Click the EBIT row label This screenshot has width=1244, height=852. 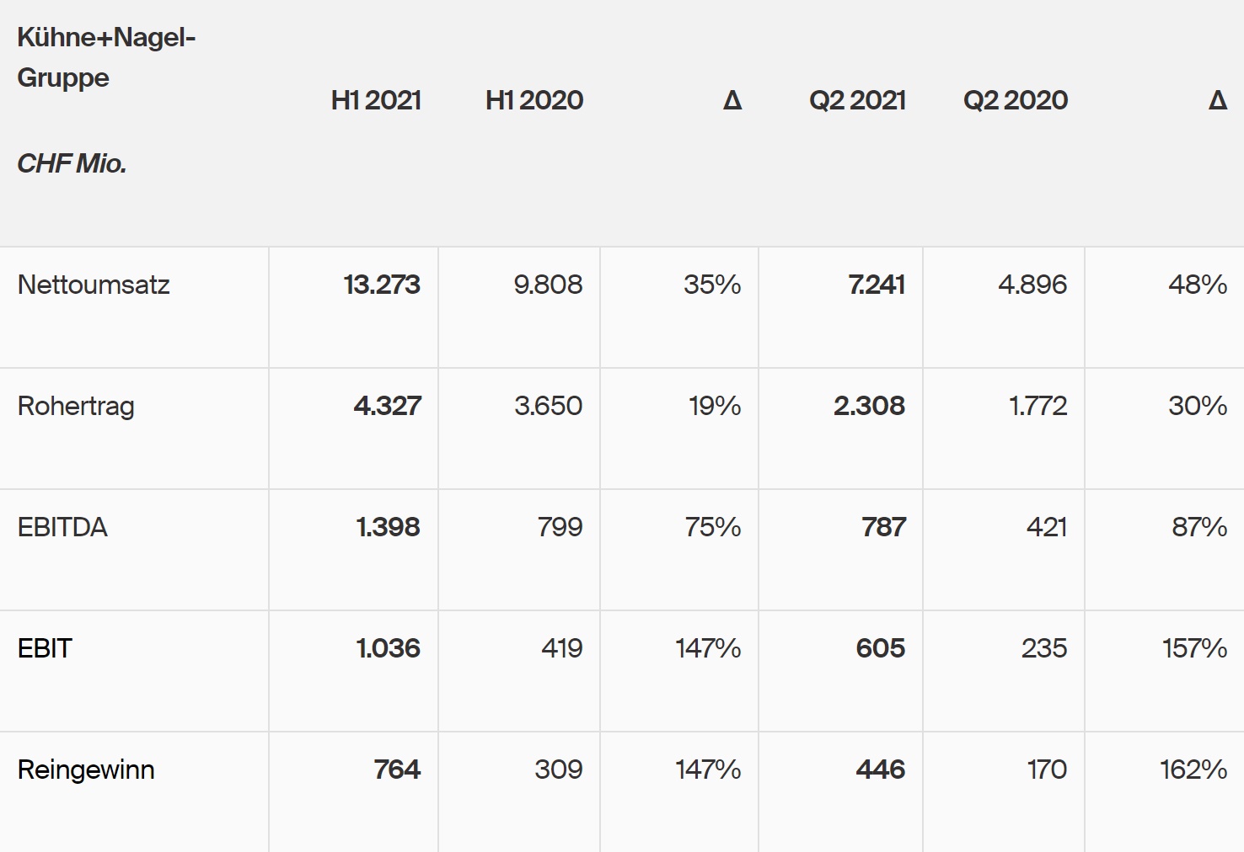click(x=45, y=648)
